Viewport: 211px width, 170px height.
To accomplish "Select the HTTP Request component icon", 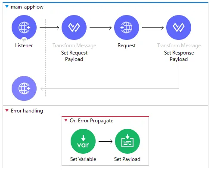I will tap(127, 27).
